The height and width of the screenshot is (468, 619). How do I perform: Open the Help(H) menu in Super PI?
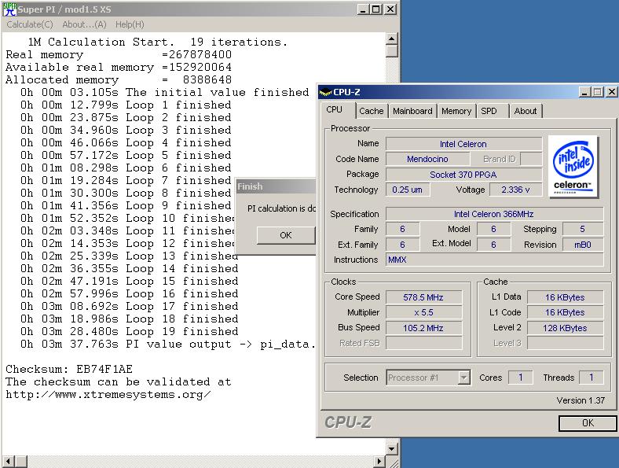click(130, 24)
